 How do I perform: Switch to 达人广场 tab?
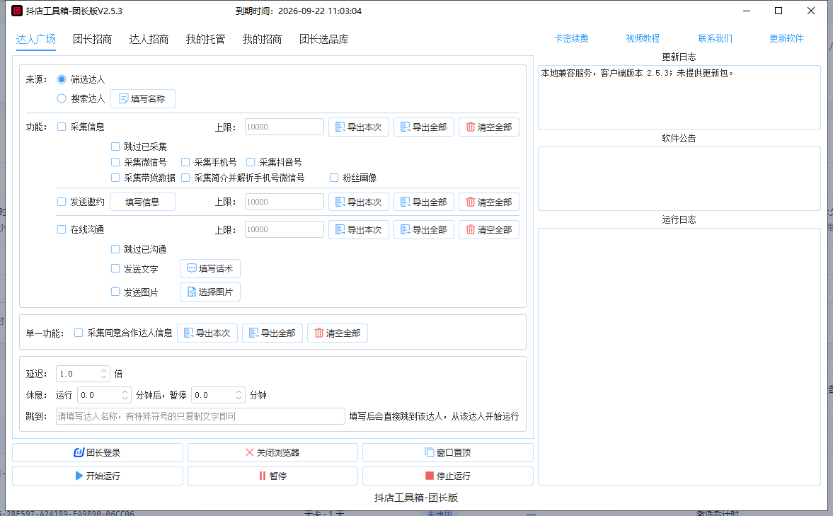pyautogui.click(x=36, y=39)
